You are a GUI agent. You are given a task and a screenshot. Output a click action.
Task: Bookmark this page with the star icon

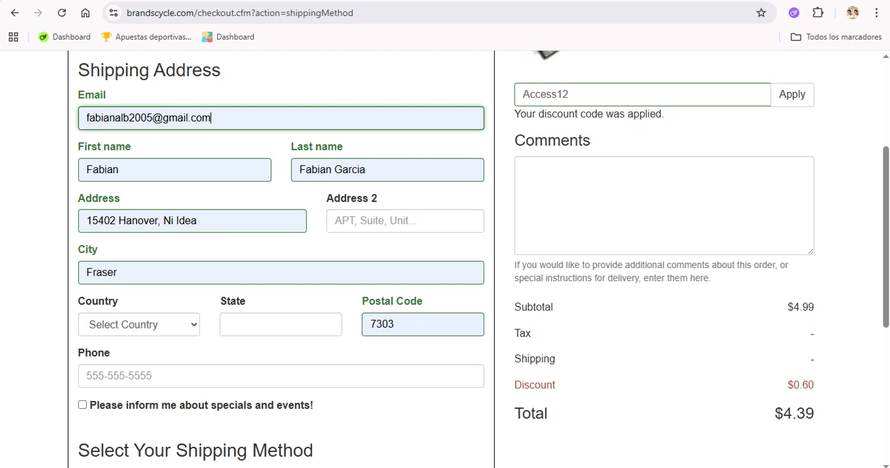coord(761,12)
